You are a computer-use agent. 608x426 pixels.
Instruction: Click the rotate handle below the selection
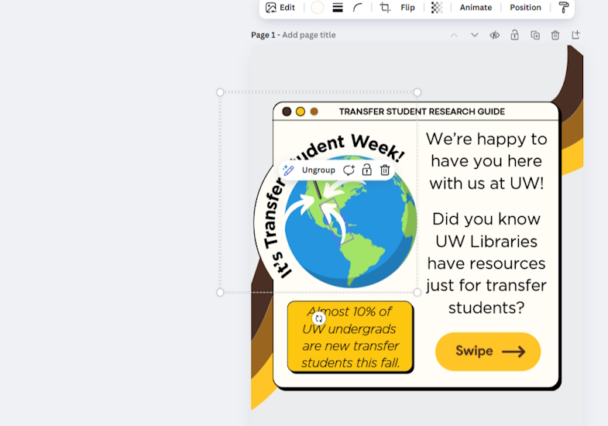[319, 318]
